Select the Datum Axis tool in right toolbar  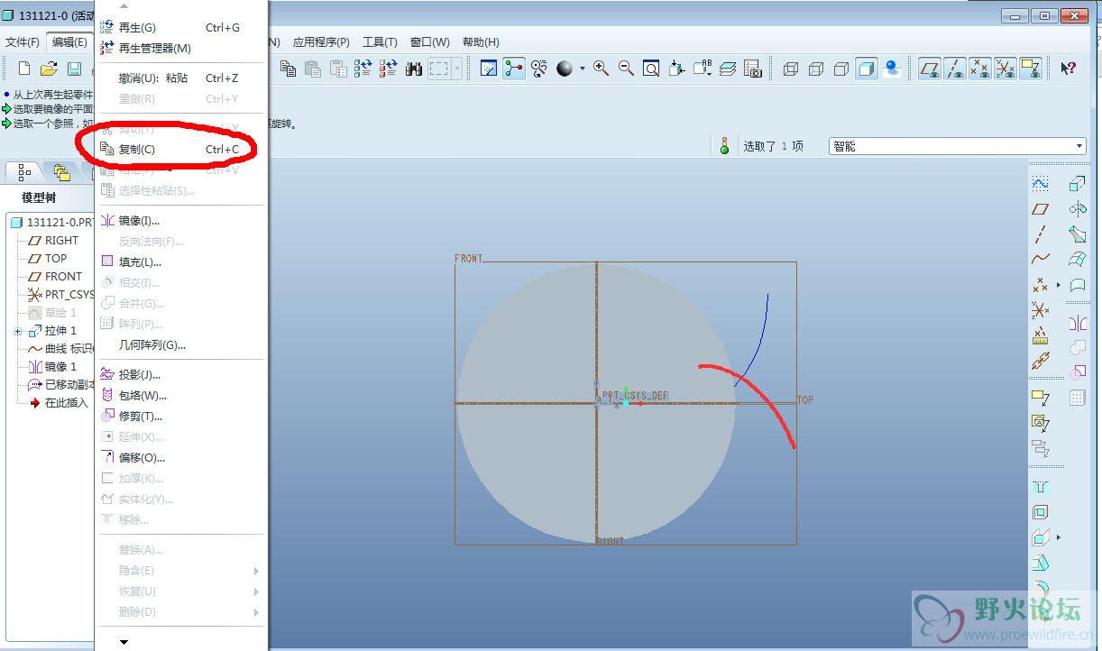pos(1041,234)
